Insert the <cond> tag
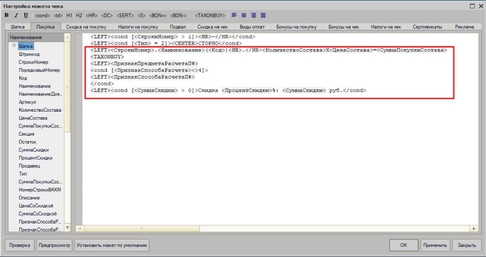Image resolution: width=486 pixels, height=257 pixels. click(x=43, y=15)
